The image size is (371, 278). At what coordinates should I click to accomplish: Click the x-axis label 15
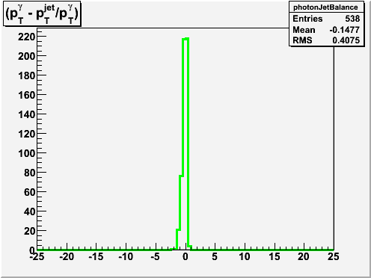coord(275,256)
